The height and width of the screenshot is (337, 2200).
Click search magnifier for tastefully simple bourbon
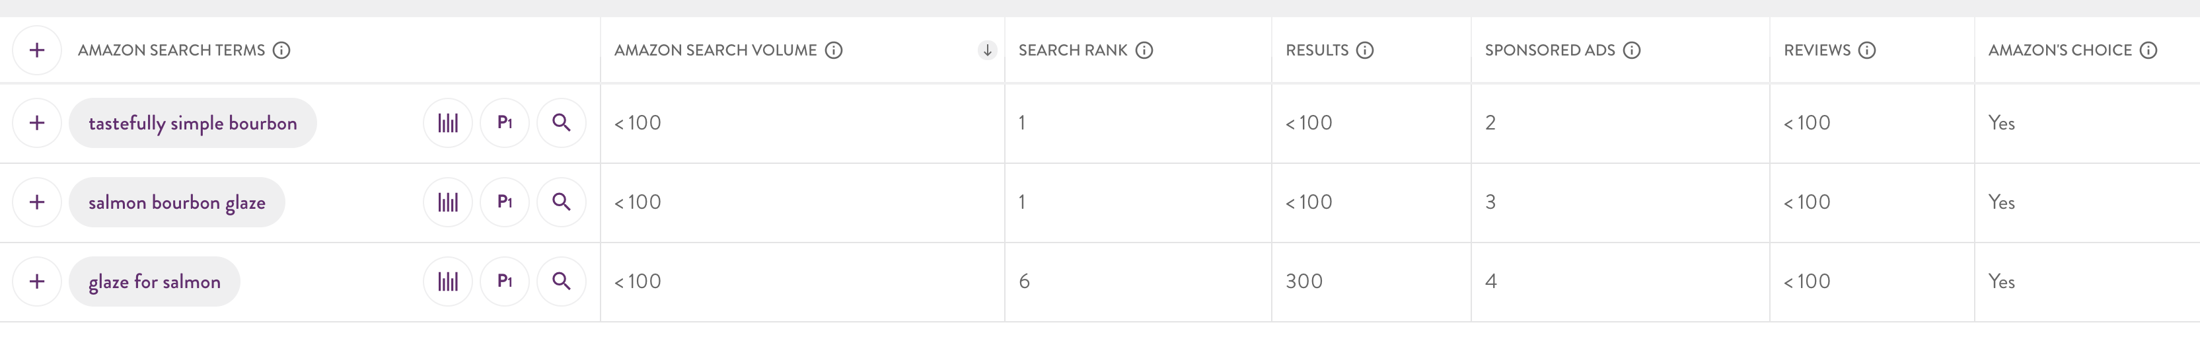561,123
